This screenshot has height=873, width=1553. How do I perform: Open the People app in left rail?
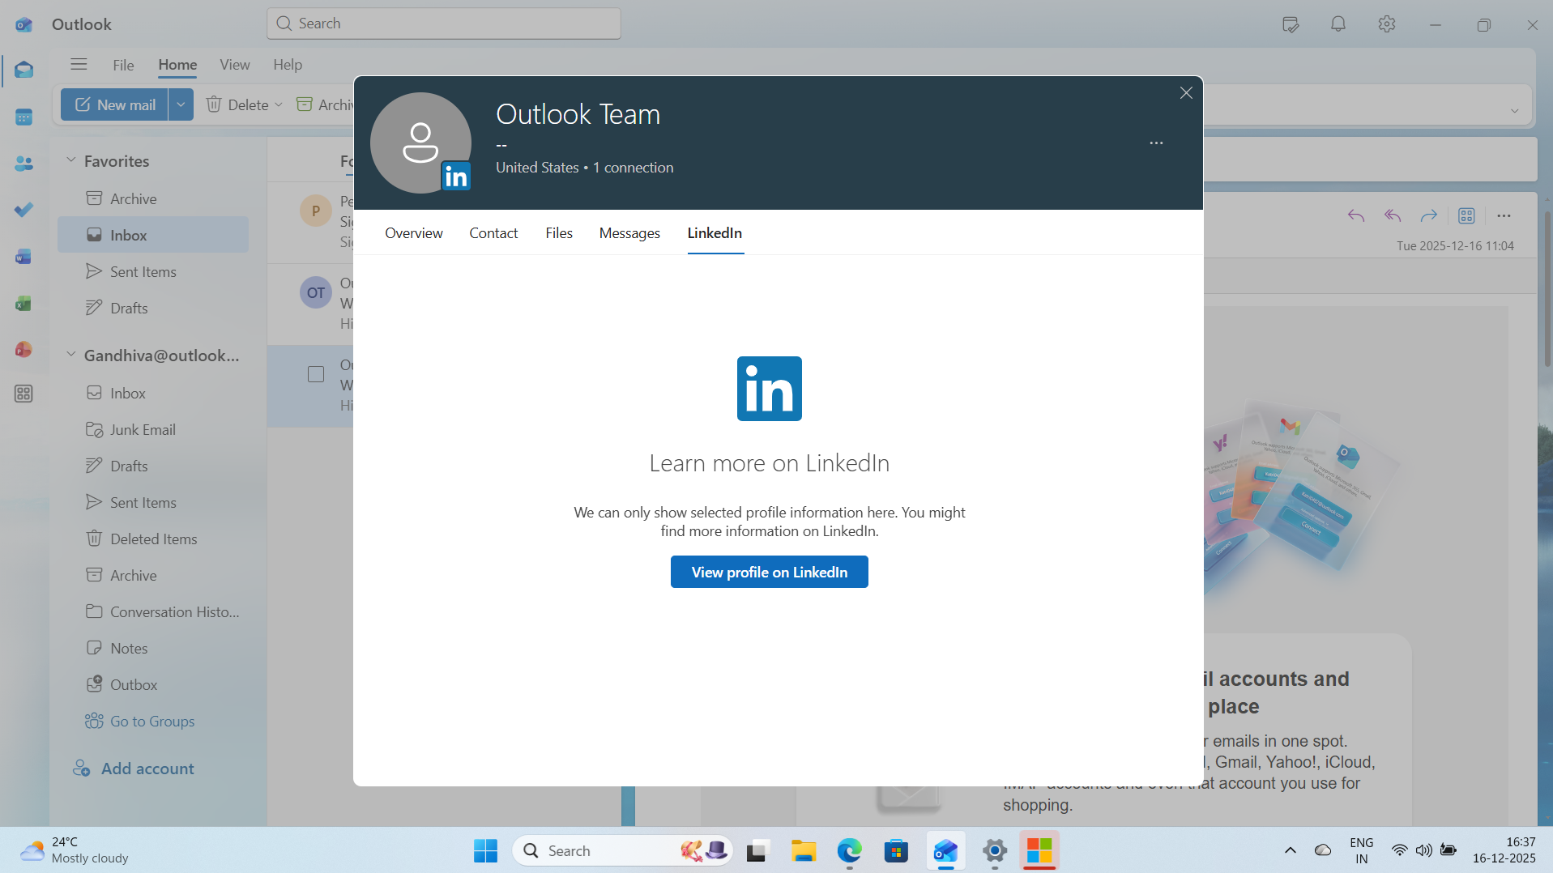pos(23,164)
